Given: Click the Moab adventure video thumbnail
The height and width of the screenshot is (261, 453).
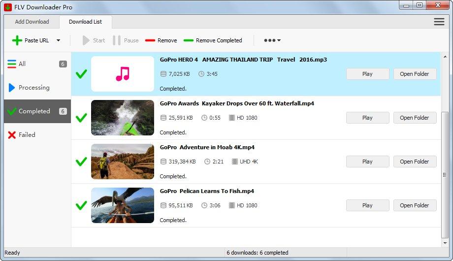Looking at the screenshot, I should (123, 162).
